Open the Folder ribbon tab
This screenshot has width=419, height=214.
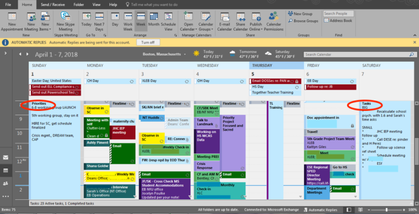[79, 4]
